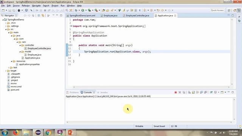Click Open Perspective icon near Quick Access

(229, 10)
